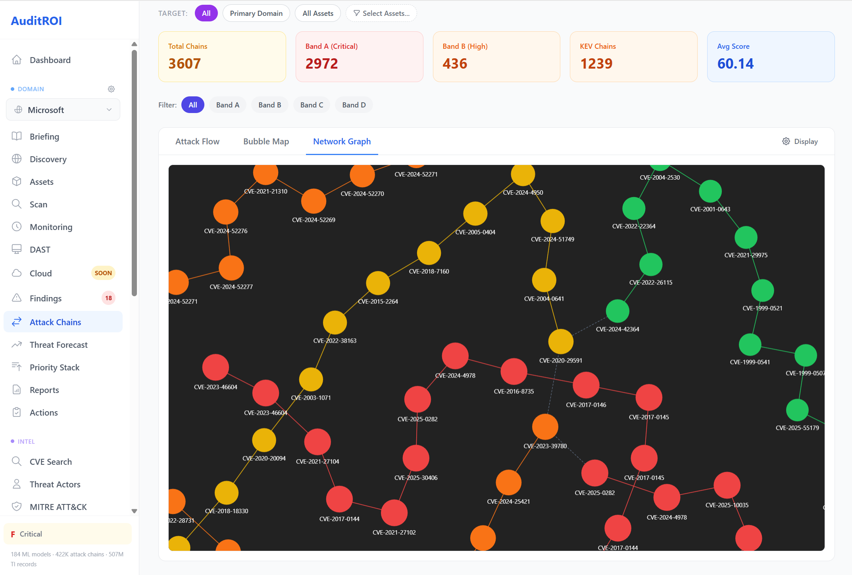Viewport: 852px width, 575px height.
Task: Open the CVE Search page
Action: tap(51, 461)
